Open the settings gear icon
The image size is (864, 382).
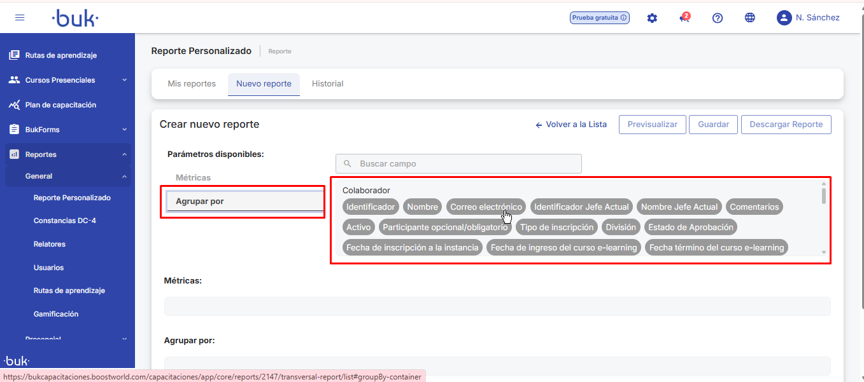click(652, 18)
